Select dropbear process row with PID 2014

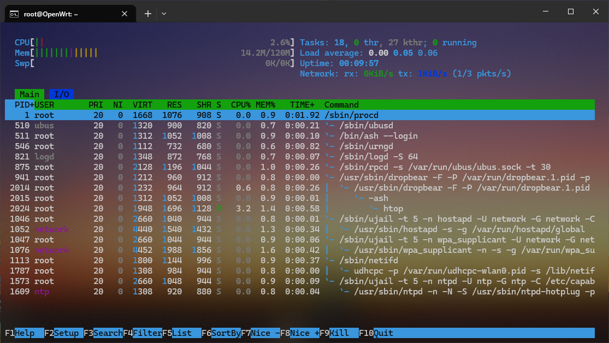coord(300,188)
